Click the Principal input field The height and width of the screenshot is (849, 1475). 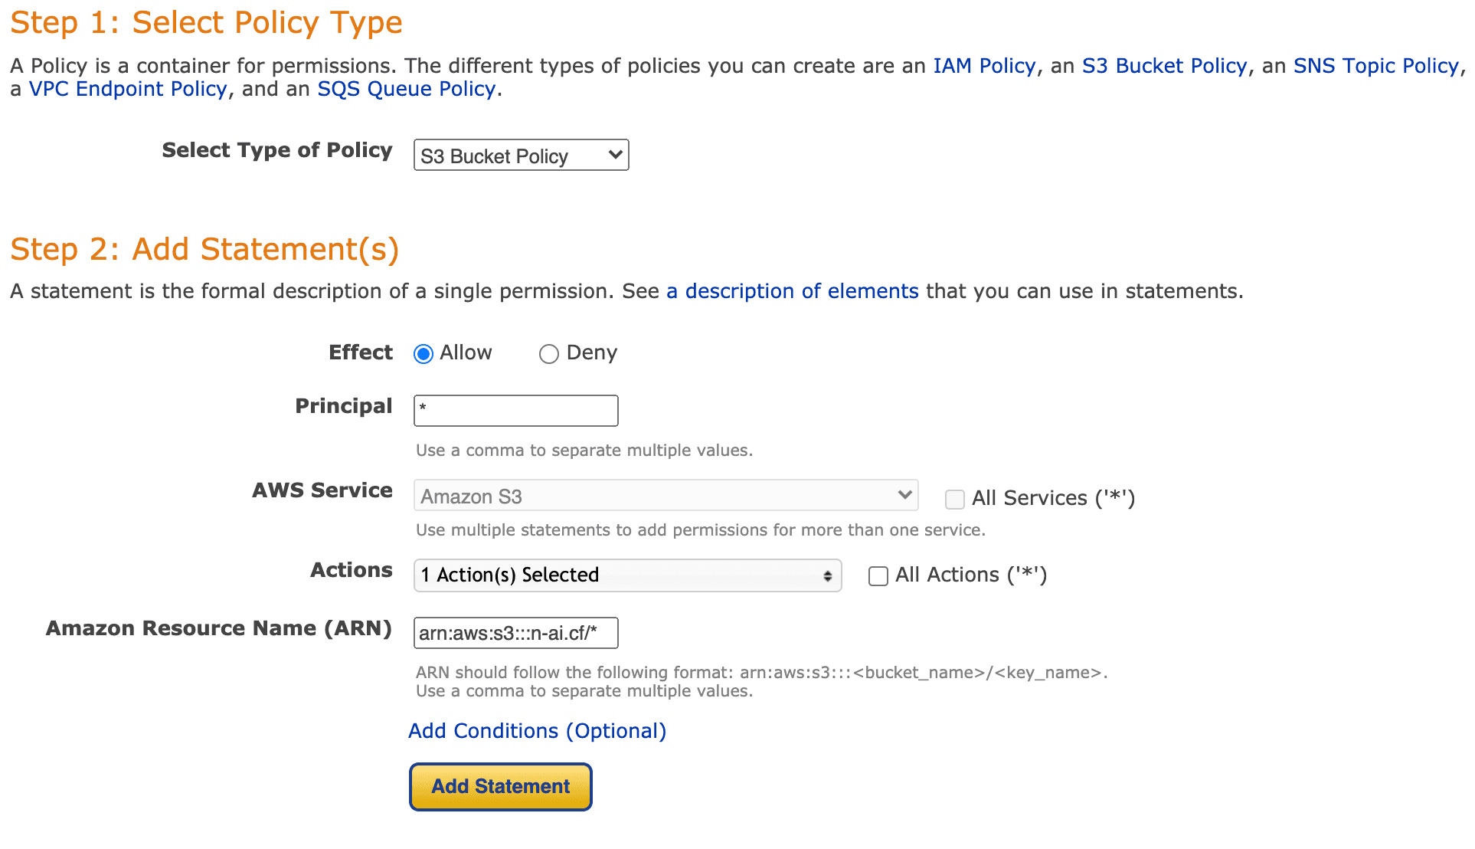tap(515, 411)
